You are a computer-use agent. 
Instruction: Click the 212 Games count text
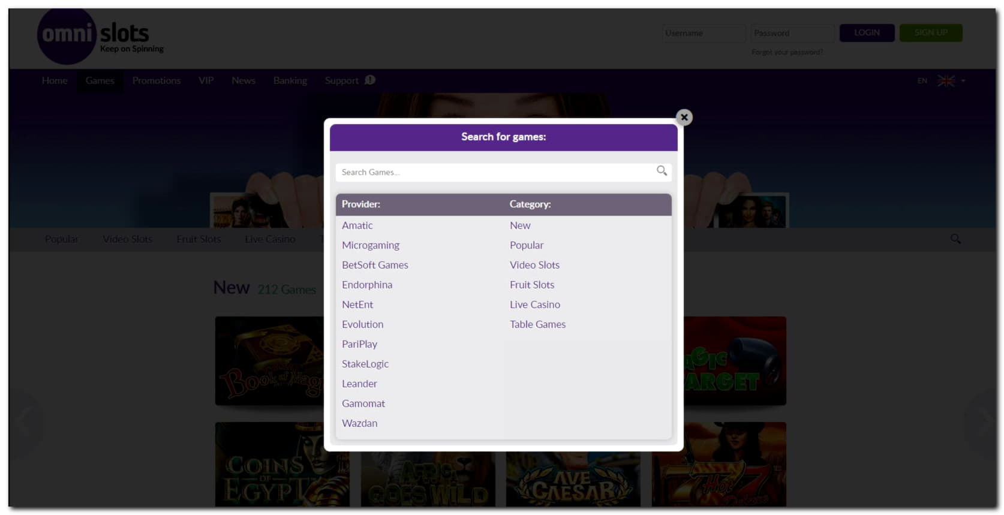point(287,290)
